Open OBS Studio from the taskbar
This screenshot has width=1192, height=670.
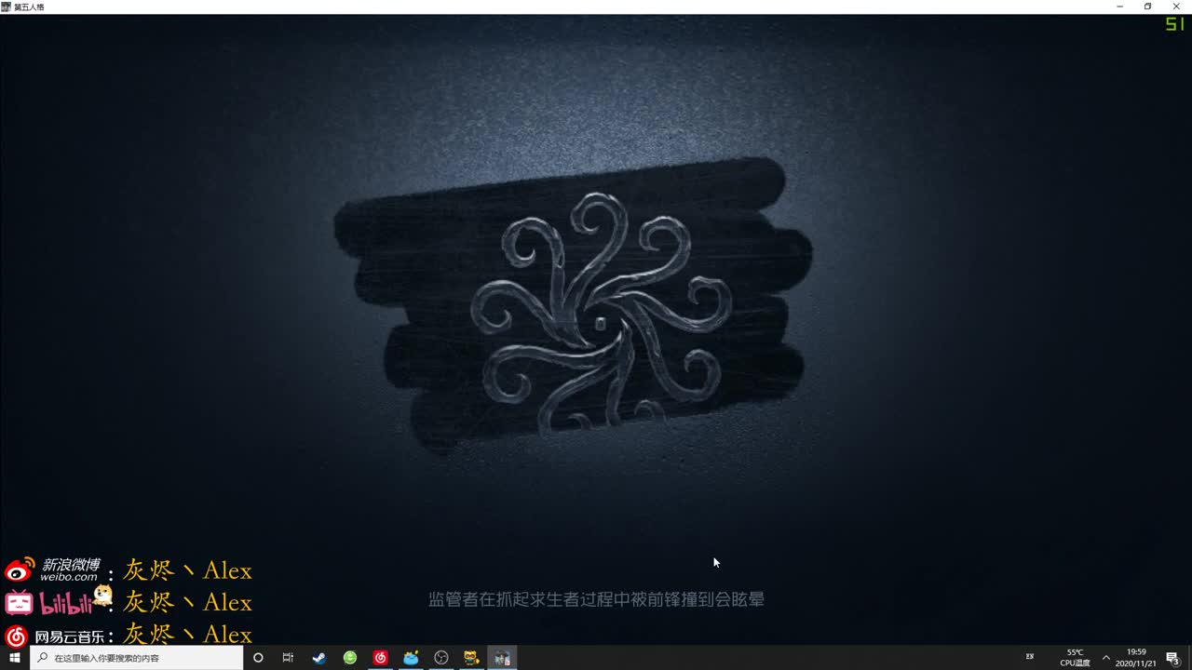(x=441, y=657)
